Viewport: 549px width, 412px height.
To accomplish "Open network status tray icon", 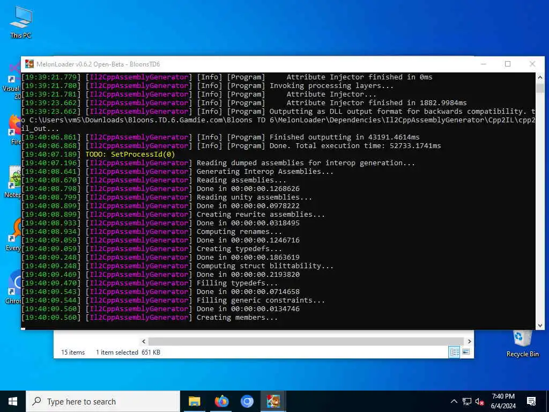I will click(467, 401).
